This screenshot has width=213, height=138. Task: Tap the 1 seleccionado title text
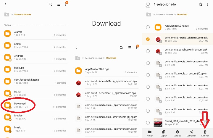[x=165, y=4]
